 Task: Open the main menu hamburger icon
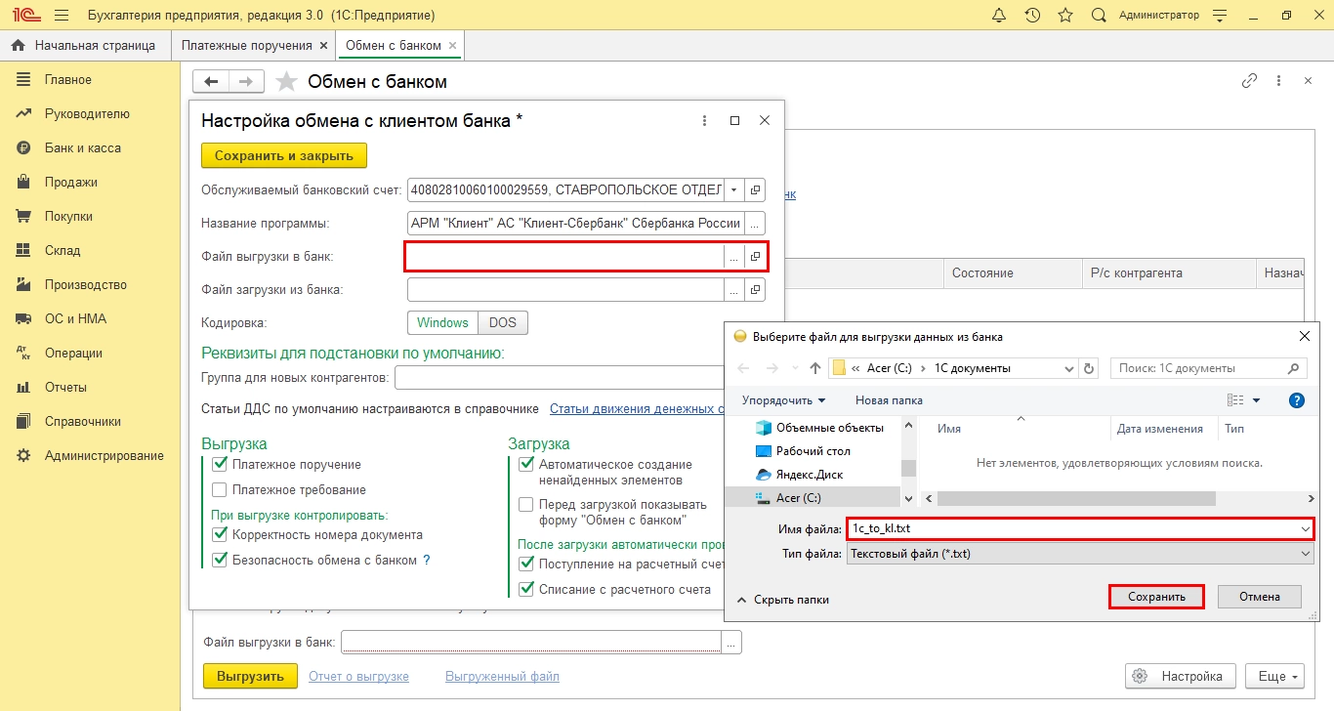coord(62,16)
